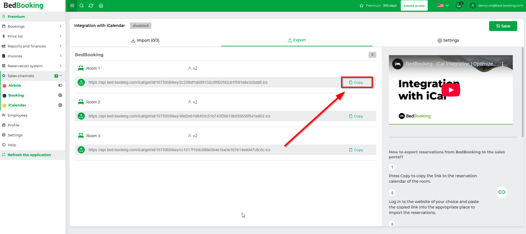Open the hamburger menu icon
Screen dimensions: 526x234
72,5
